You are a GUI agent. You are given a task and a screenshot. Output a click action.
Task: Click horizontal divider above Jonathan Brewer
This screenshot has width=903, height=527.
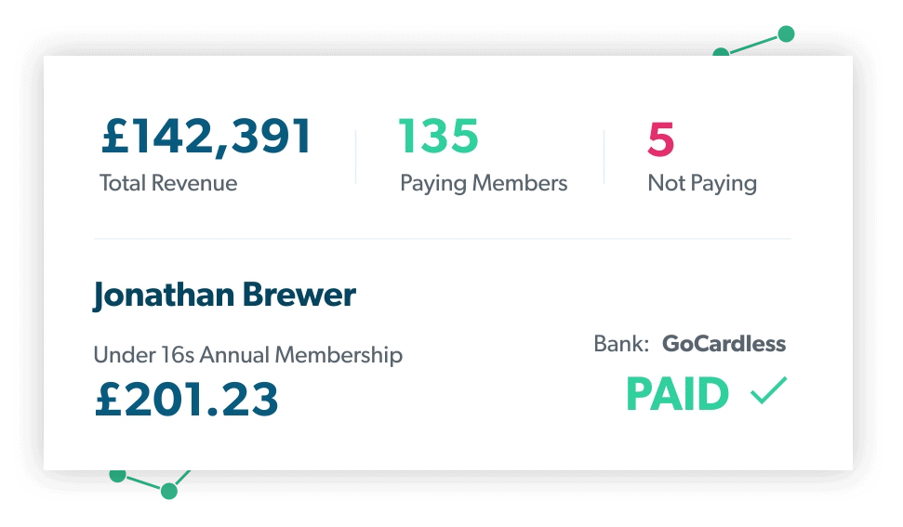[443, 238]
